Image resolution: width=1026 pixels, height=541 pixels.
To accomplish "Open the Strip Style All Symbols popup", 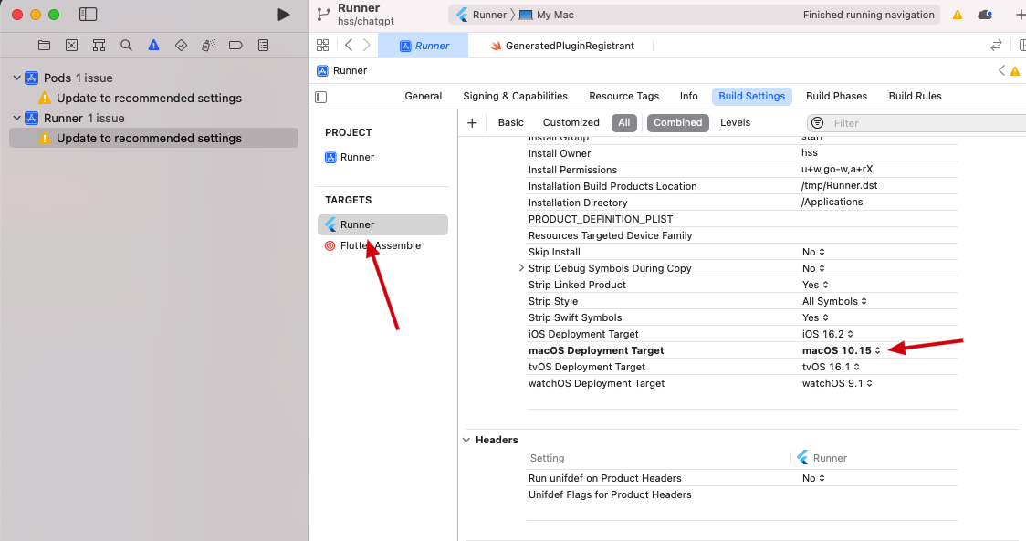I will click(835, 302).
